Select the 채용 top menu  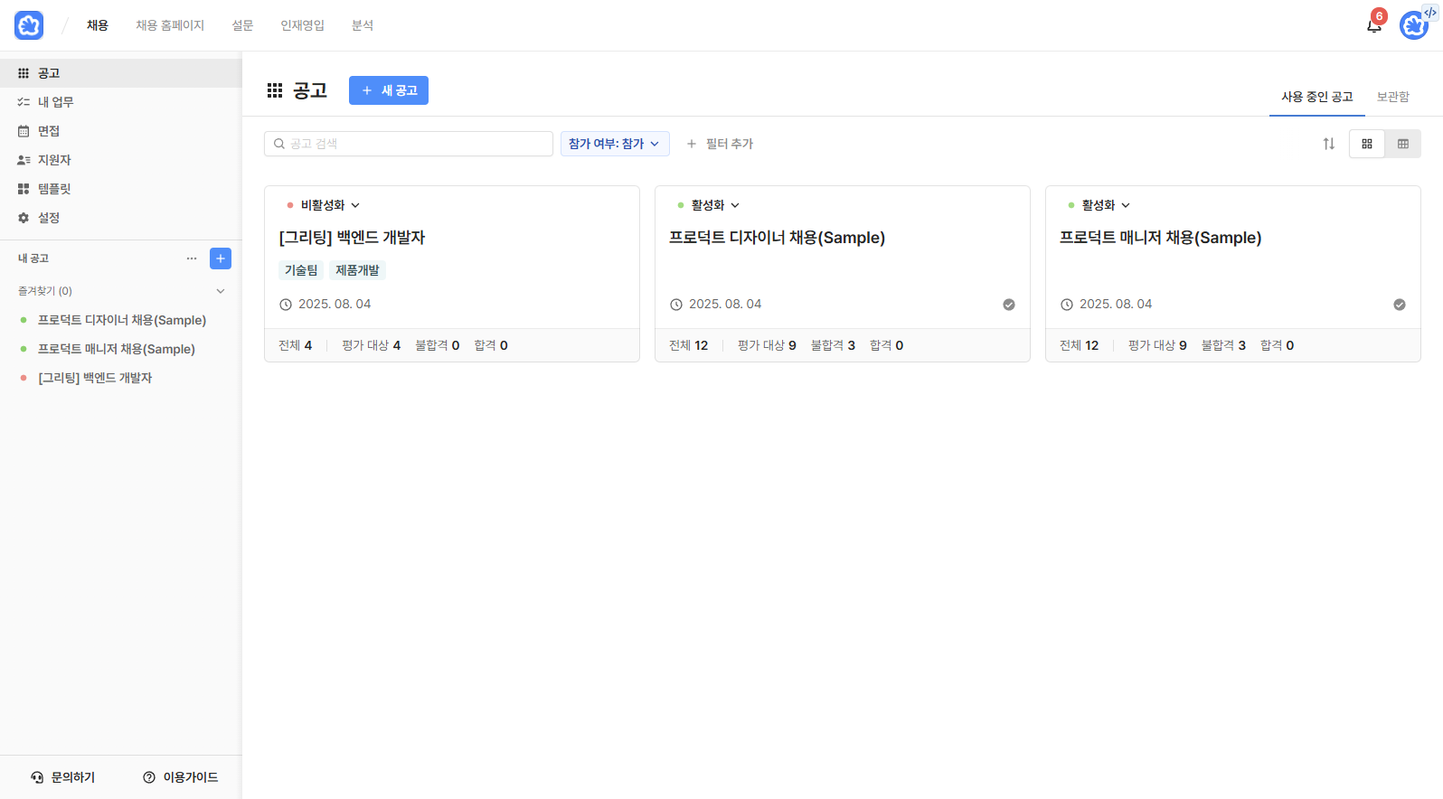pyautogui.click(x=98, y=25)
